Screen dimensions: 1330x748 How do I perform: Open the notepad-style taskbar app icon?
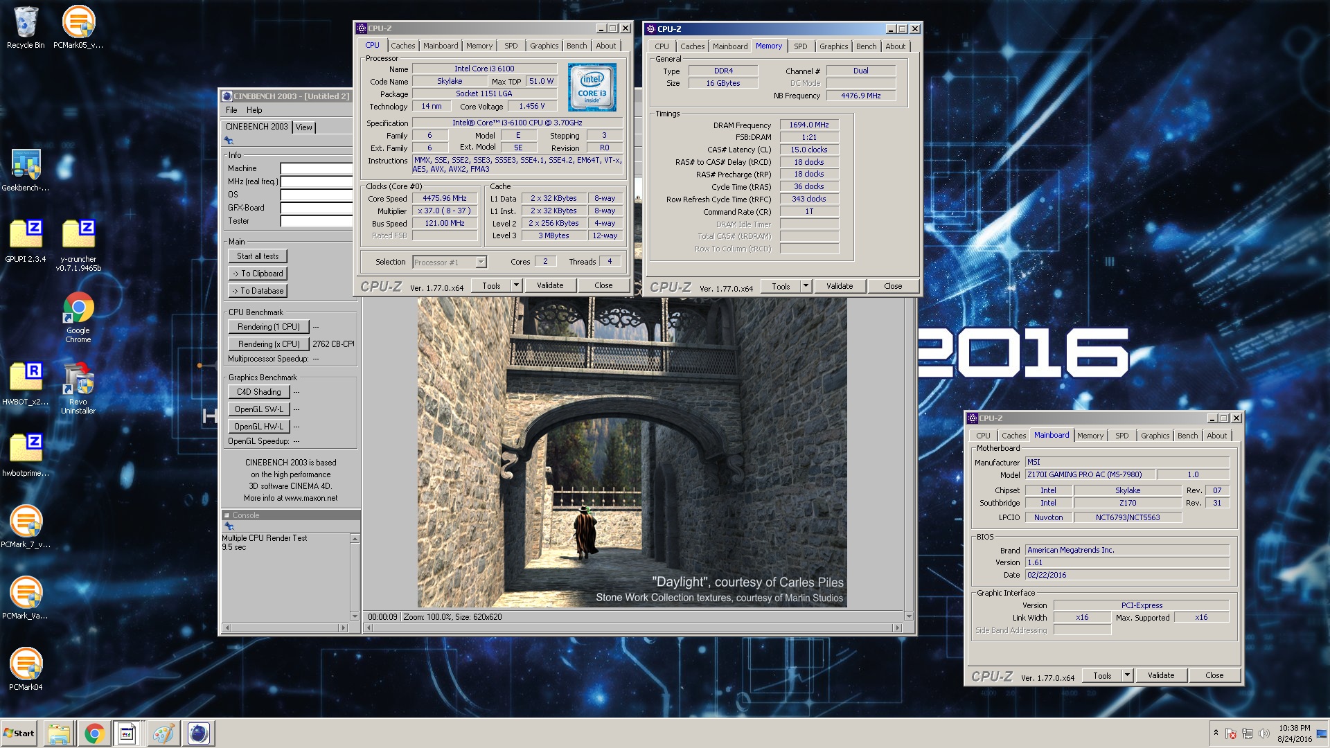point(127,733)
